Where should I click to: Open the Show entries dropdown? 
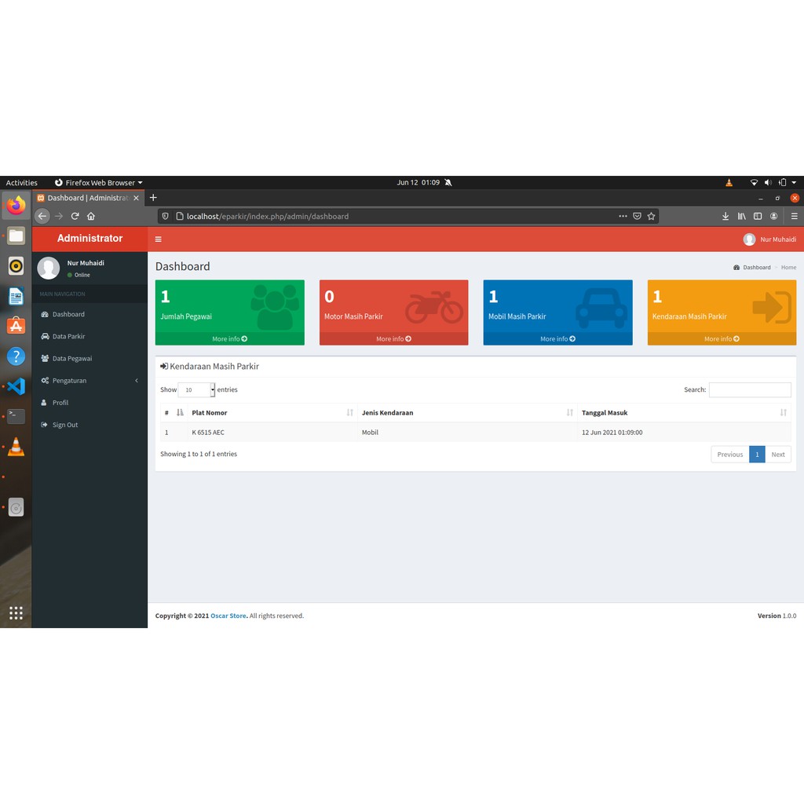tap(196, 389)
